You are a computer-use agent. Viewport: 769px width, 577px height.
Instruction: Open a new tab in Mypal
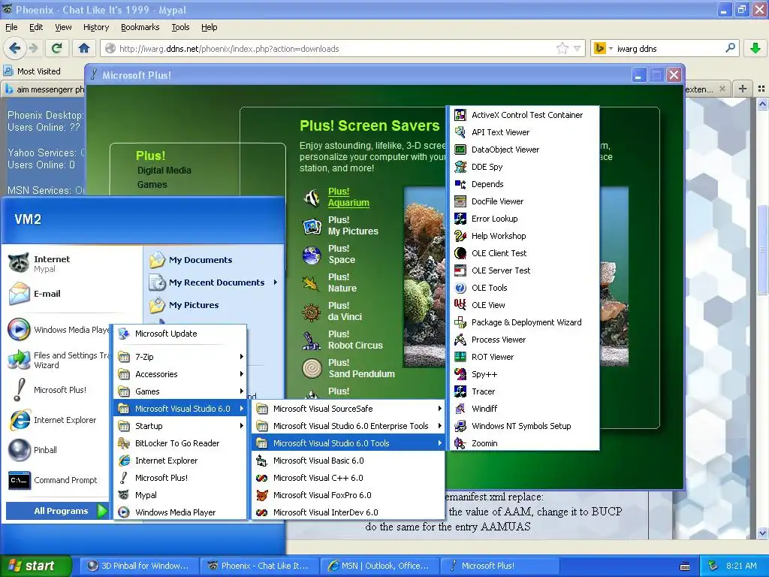tap(743, 89)
